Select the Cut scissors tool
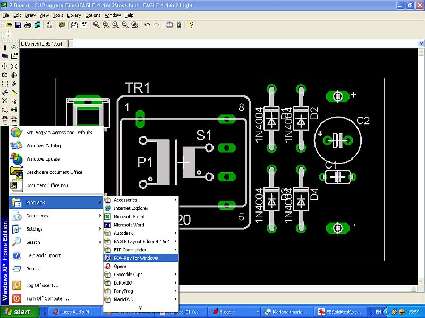The image size is (425, 318). [5, 92]
